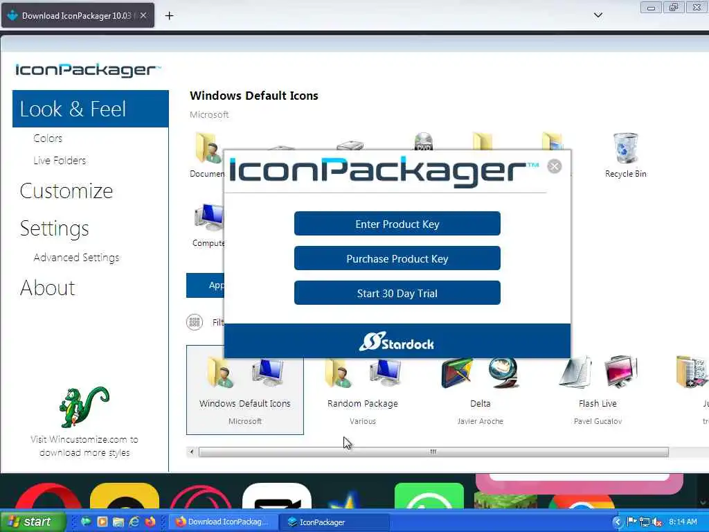This screenshot has height=532, width=709.
Task: Switch to IconPackager taskbar button
Action: click(x=334, y=522)
